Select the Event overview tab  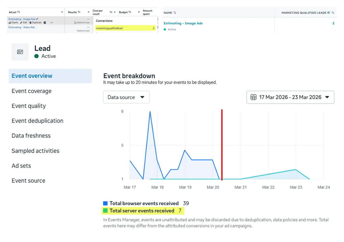50,76
